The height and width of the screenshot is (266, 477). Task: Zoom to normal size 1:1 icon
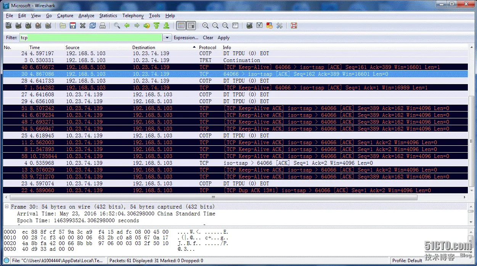click(225, 25)
